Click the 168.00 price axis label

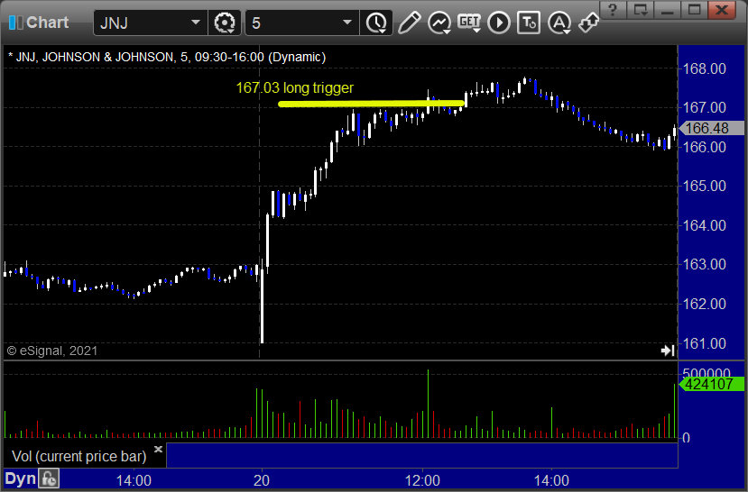click(704, 68)
